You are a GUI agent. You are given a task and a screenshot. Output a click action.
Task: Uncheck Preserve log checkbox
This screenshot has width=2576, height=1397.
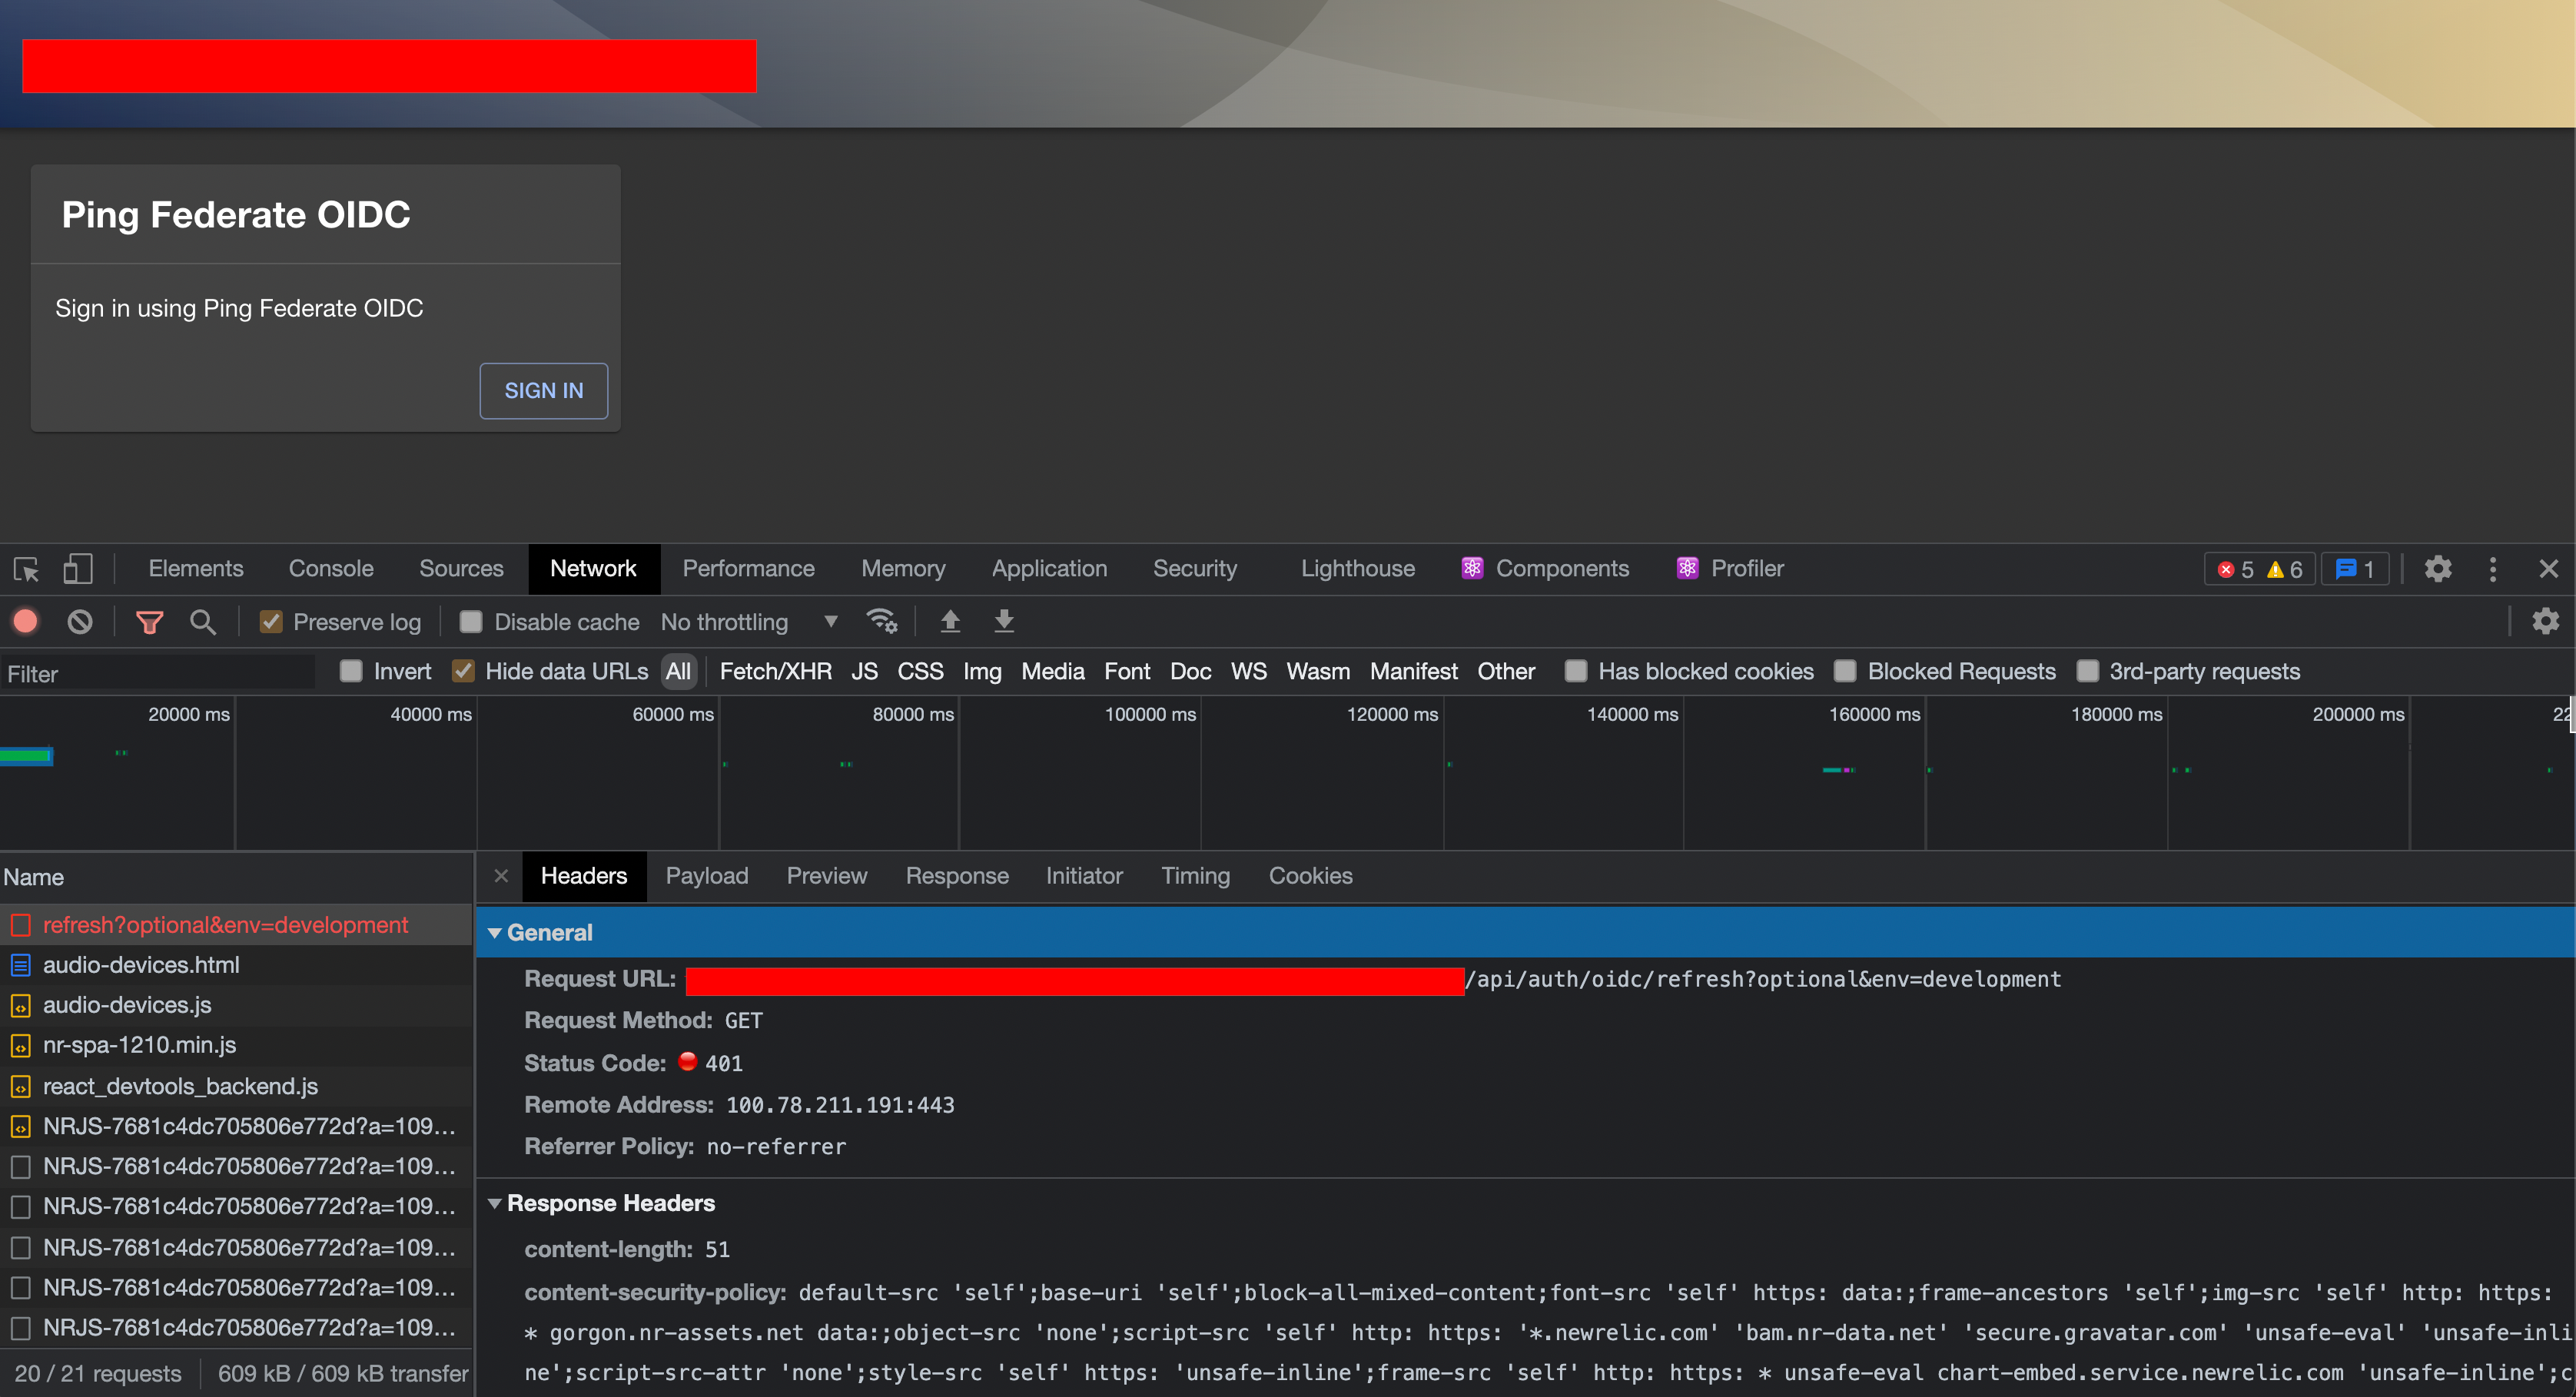pos(270,622)
